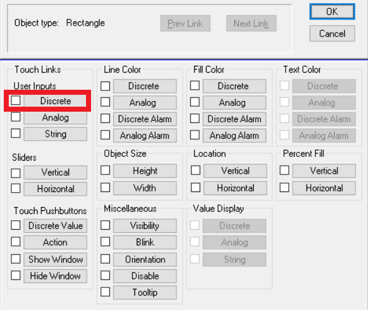Viewport: 368px width, 310px height.
Task: Click the OK button
Action: 332,11
